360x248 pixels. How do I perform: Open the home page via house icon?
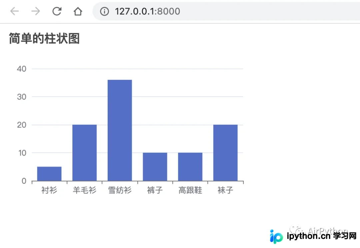pyautogui.click(x=78, y=11)
